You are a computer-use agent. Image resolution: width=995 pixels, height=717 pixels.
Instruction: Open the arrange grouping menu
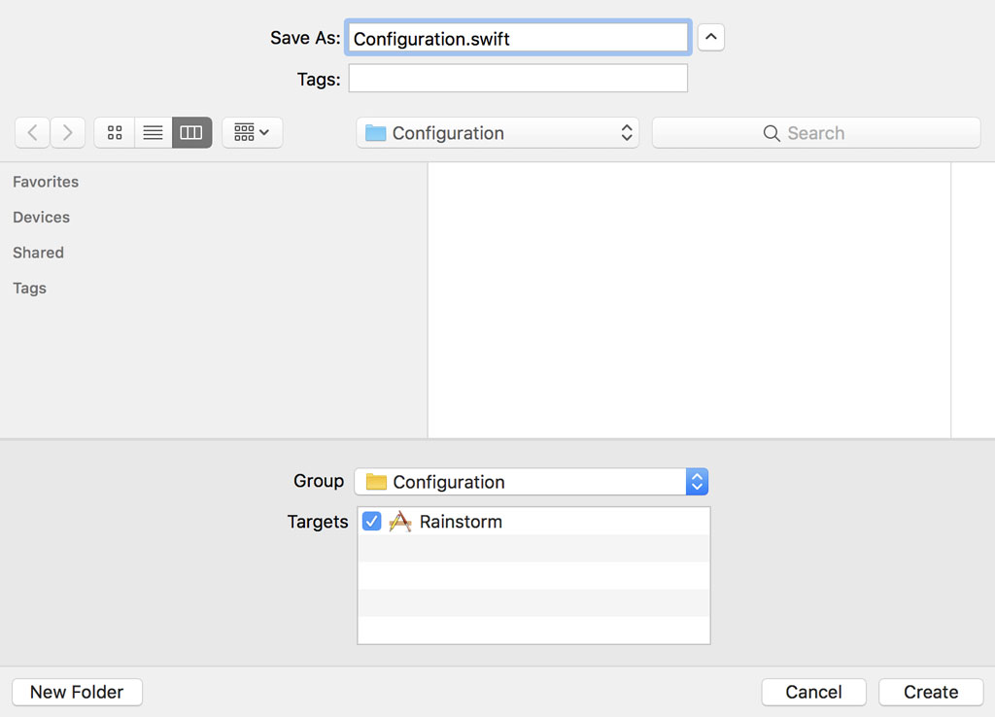tap(252, 132)
